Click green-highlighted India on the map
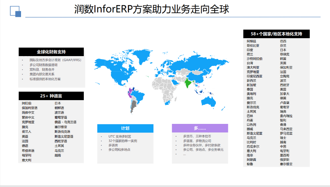Viewport: 330px width, 187px height. pyautogui.click(x=188, y=83)
